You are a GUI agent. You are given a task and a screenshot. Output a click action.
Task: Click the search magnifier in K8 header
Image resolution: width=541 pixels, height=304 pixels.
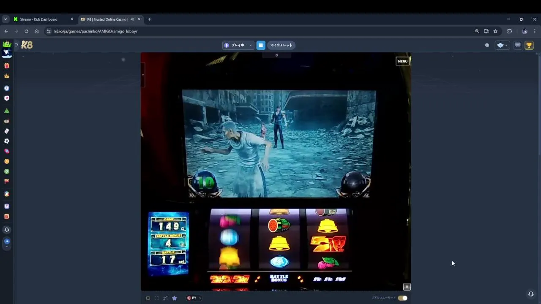click(487, 45)
